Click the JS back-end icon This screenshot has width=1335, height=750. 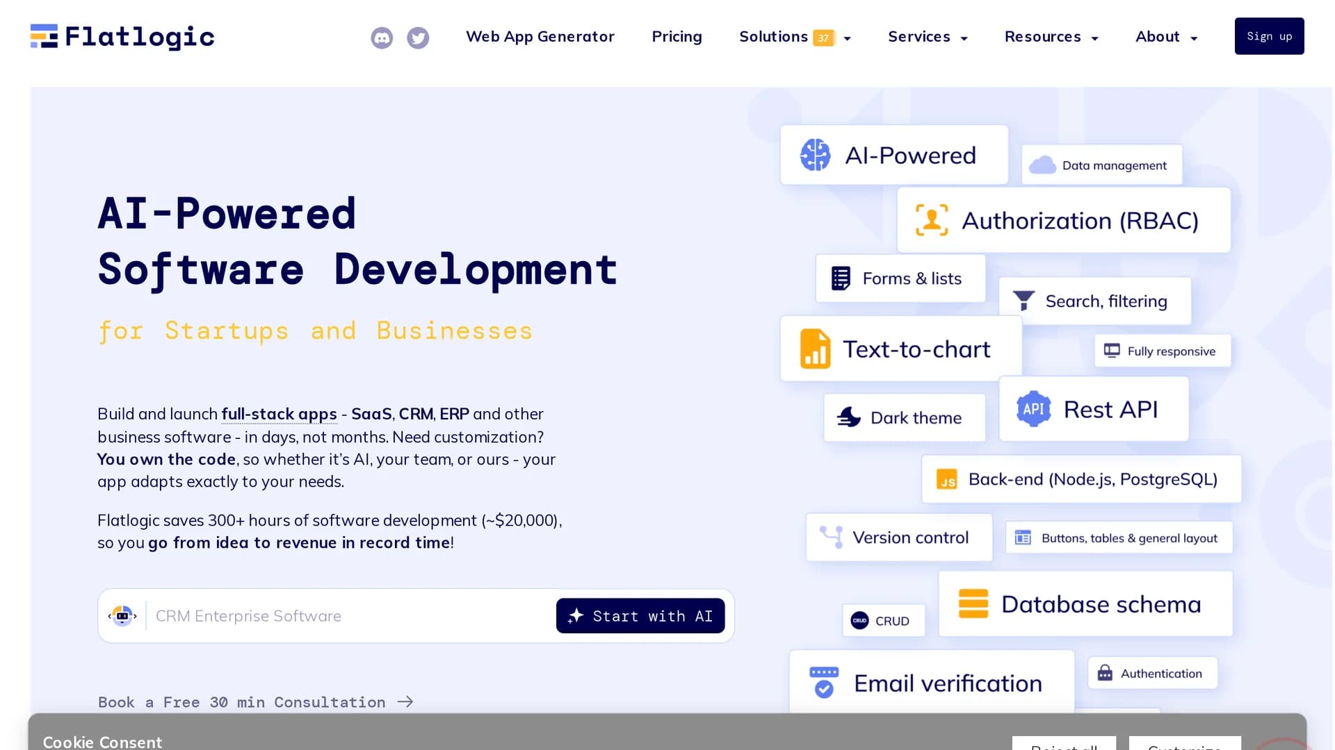click(x=946, y=479)
